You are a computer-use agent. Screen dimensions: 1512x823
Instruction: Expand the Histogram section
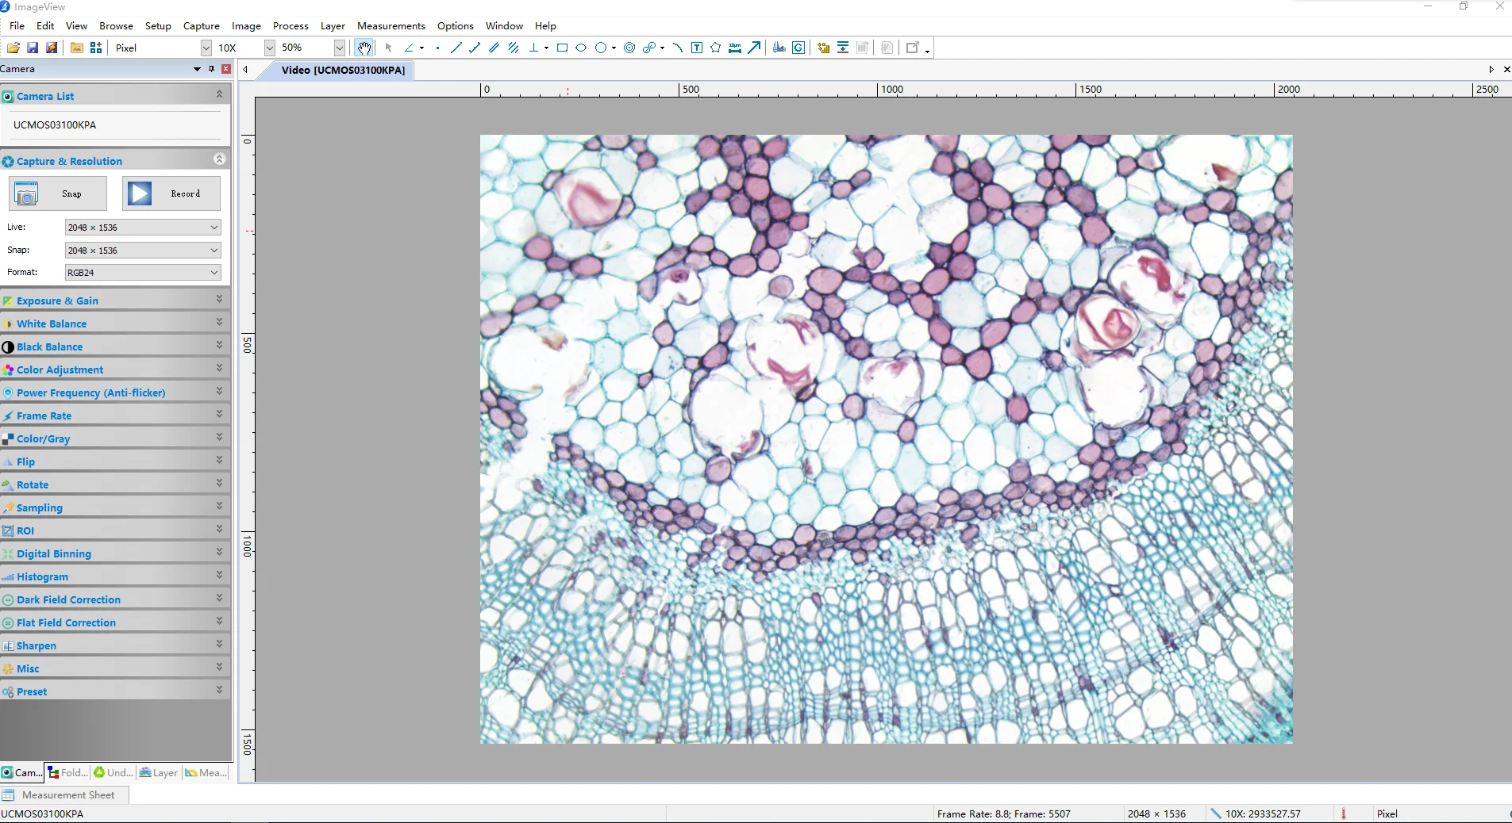(116, 576)
